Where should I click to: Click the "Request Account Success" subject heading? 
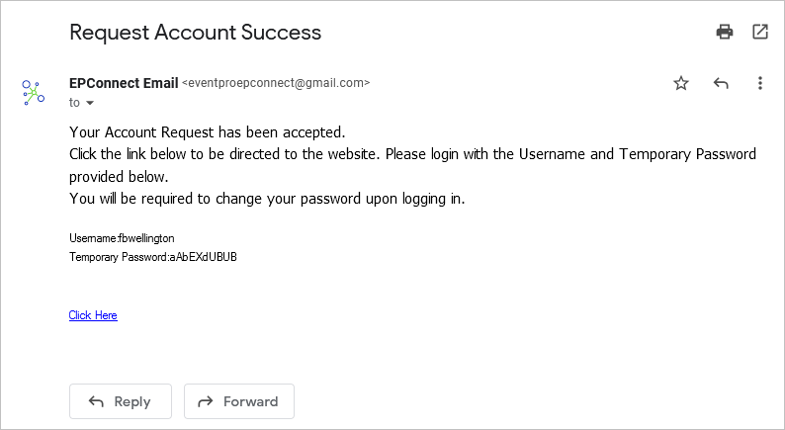(195, 33)
